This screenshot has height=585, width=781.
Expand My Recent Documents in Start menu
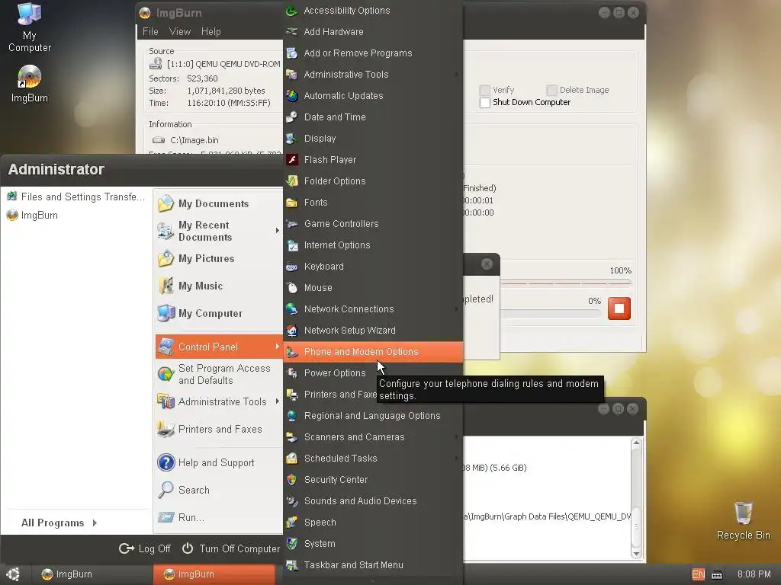(278, 230)
